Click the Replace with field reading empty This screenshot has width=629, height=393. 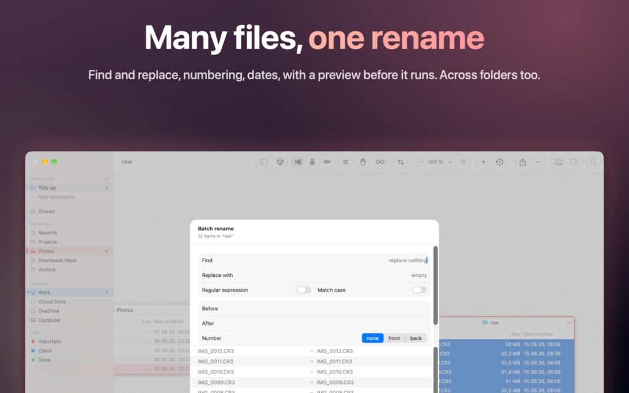pyautogui.click(x=314, y=275)
